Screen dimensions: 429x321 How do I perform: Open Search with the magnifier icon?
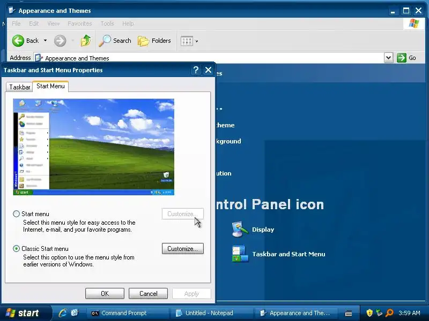[105, 41]
